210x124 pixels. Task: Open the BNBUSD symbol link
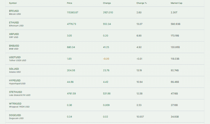[x=14, y=46]
